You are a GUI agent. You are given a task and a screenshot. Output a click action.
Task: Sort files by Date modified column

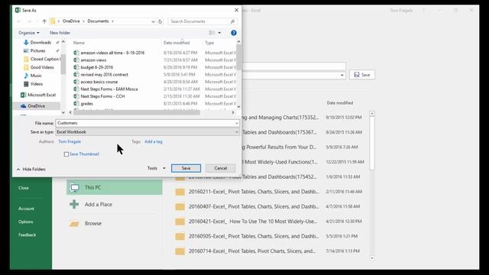click(176, 43)
